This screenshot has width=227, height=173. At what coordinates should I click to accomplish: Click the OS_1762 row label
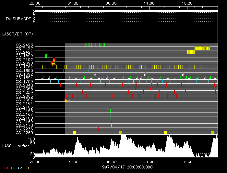[x=24, y=67]
